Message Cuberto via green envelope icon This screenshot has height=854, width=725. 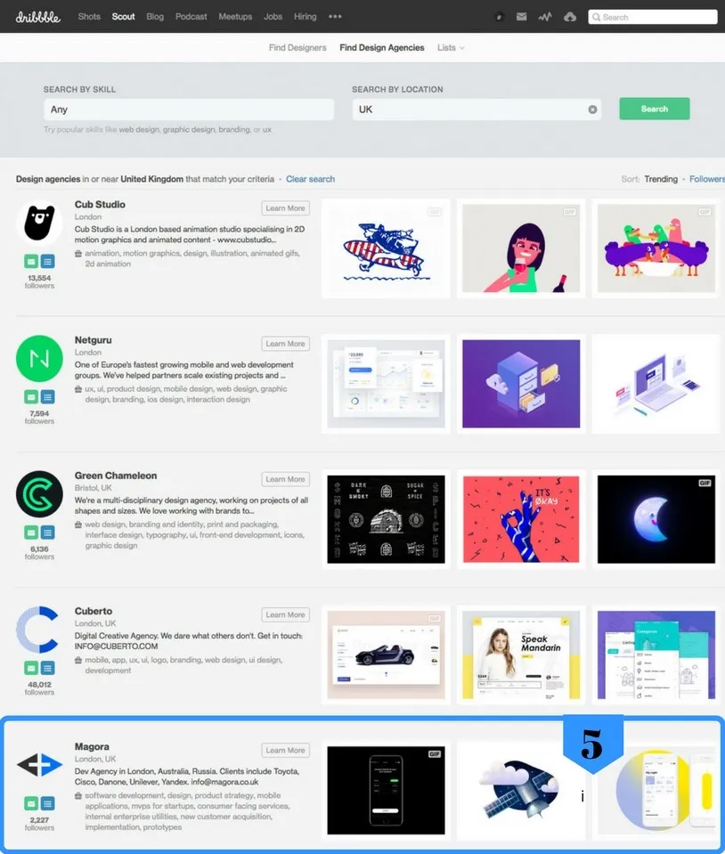pos(31,668)
